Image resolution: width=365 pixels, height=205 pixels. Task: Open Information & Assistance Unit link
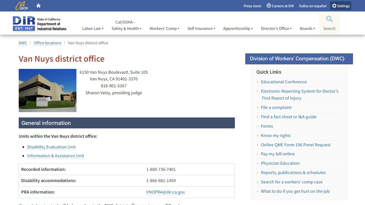pos(56,156)
